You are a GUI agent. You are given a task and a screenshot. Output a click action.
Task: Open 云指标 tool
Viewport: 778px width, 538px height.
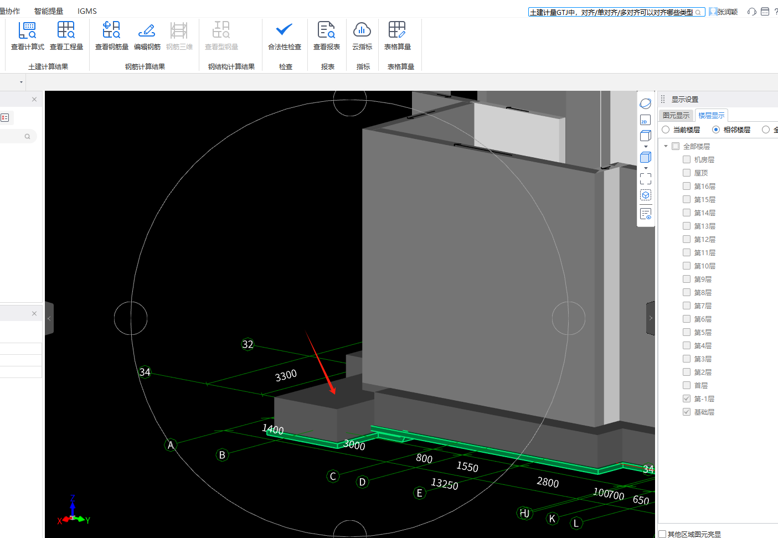362,36
